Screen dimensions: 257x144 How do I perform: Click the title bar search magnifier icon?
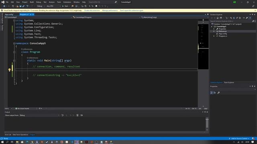116,2
